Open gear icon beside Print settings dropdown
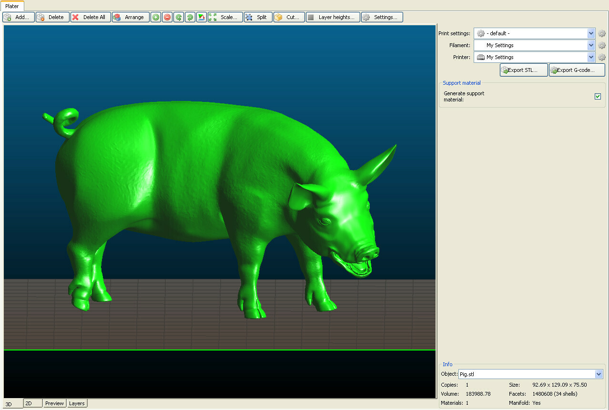 602,33
